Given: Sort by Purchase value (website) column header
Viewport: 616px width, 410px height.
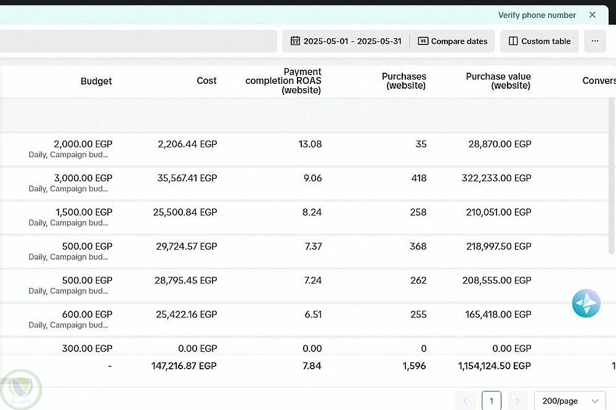Looking at the screenshot, I should pos(498,81).
